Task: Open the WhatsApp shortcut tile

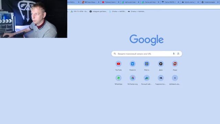Action: [118, 80]
